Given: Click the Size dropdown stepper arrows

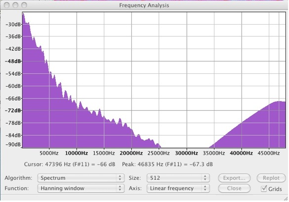Looking at the screenshot, I should pyautogui.click(x=205, y=178).
